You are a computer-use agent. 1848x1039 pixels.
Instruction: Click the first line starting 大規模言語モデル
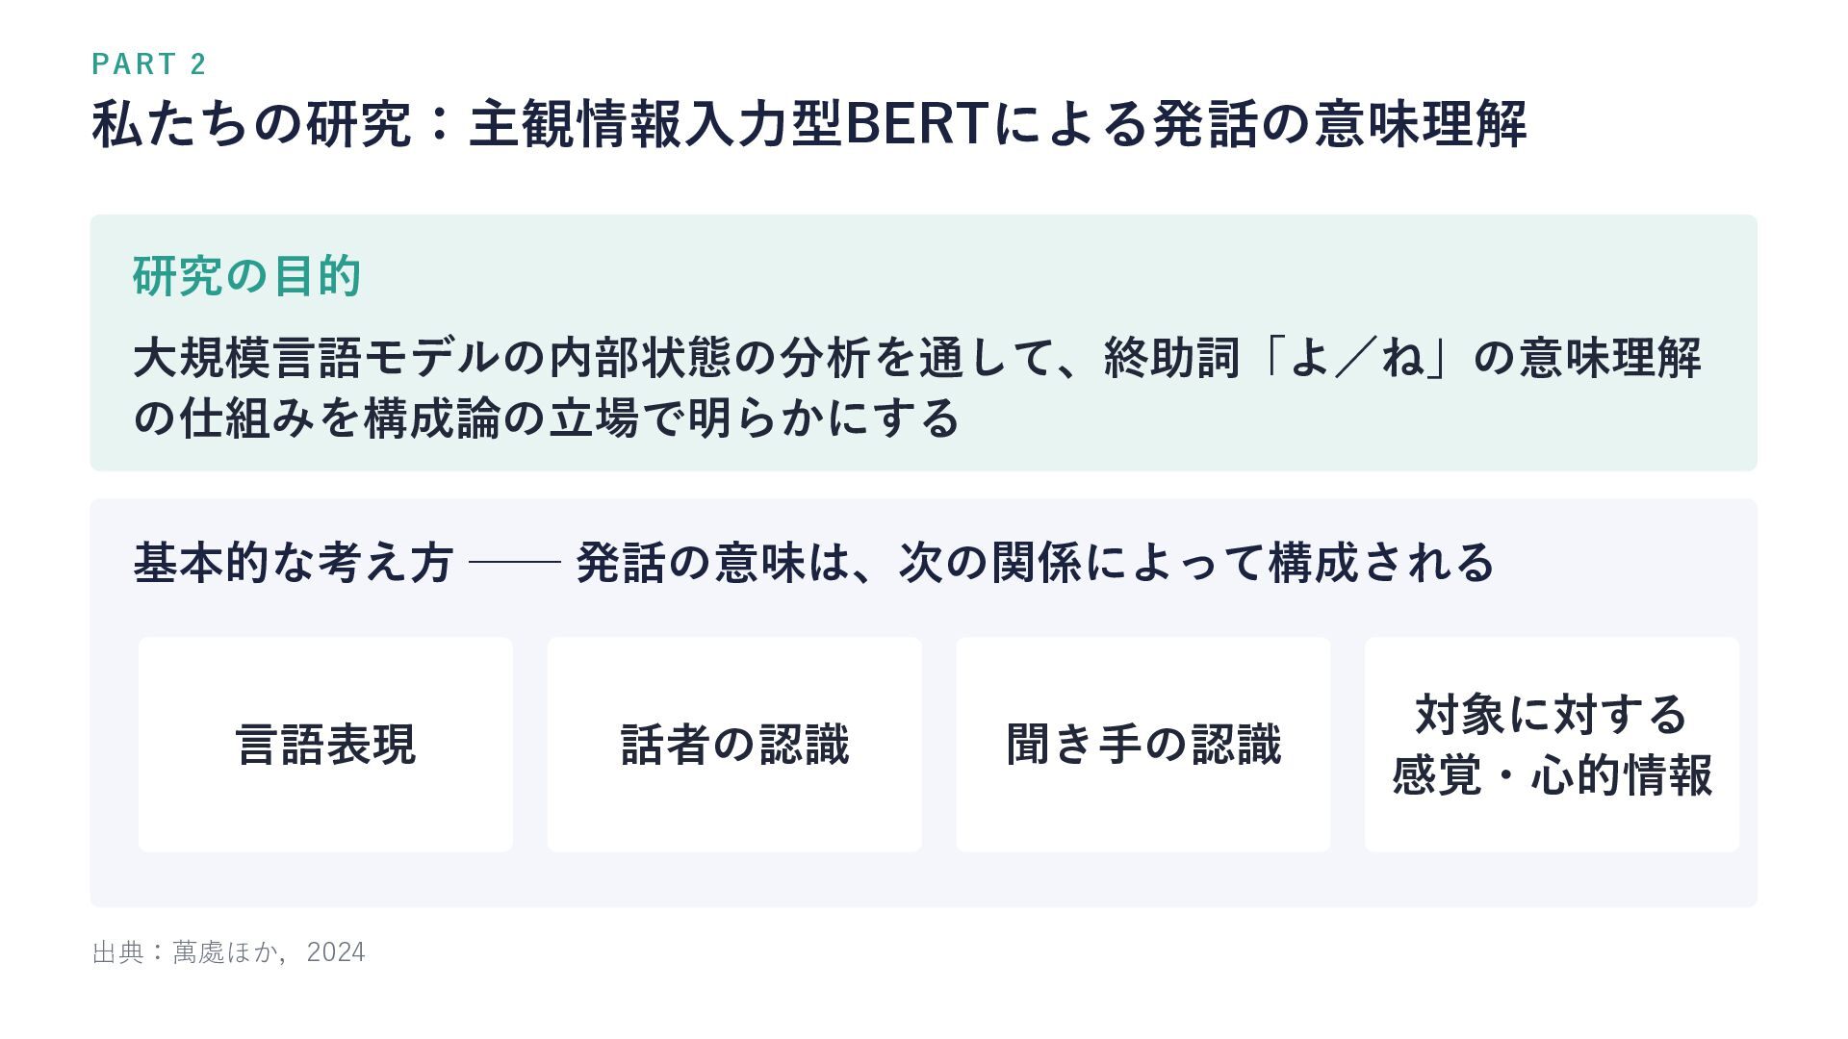pos(917,357)
